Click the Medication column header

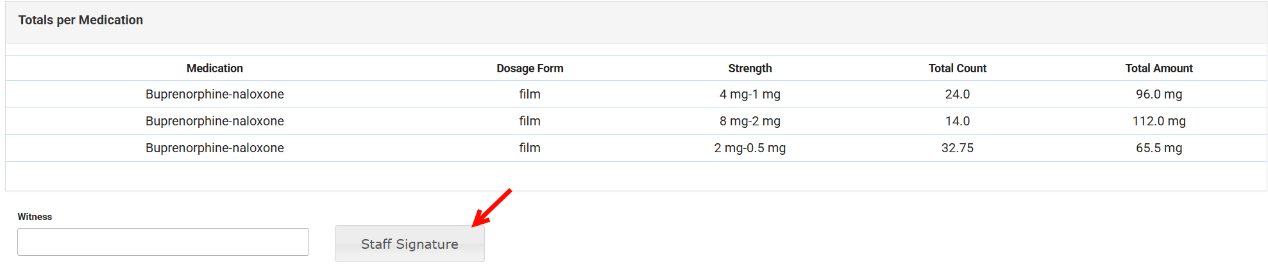pyautogui.click(x=214, y=68)
